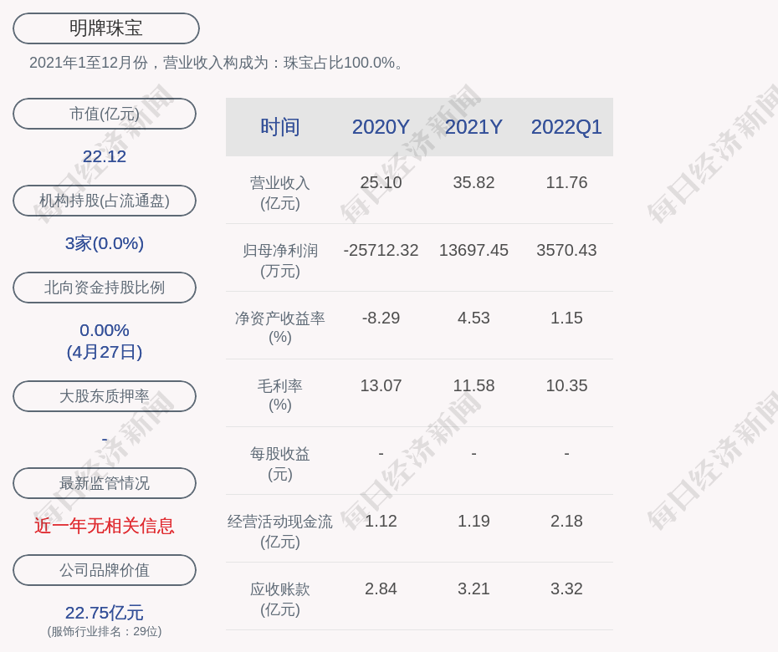Click cash flow value 1.19
Image resolution: width=778 pixels, height=652 pixels.
(473, 521)
